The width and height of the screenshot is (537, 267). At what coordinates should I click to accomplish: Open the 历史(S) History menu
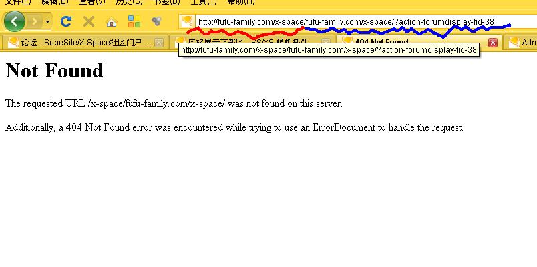coord(129,2)
